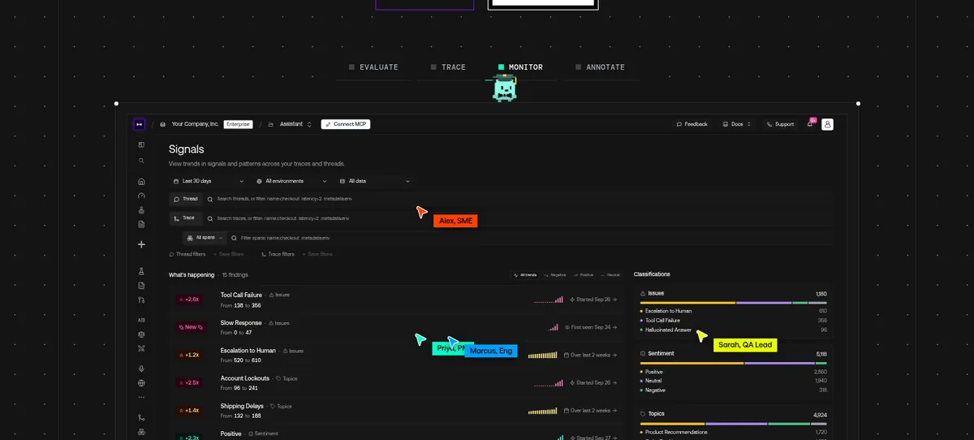The image size is (974, 440).
Task: Click First seen Sep 24 label
Action: tap(590, 327)
